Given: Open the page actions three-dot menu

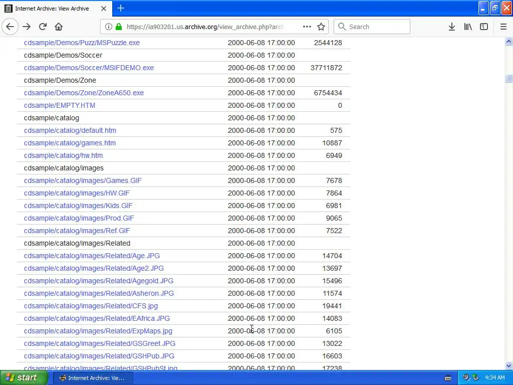Looking at the screenshot, I should (x=307, y=27).
